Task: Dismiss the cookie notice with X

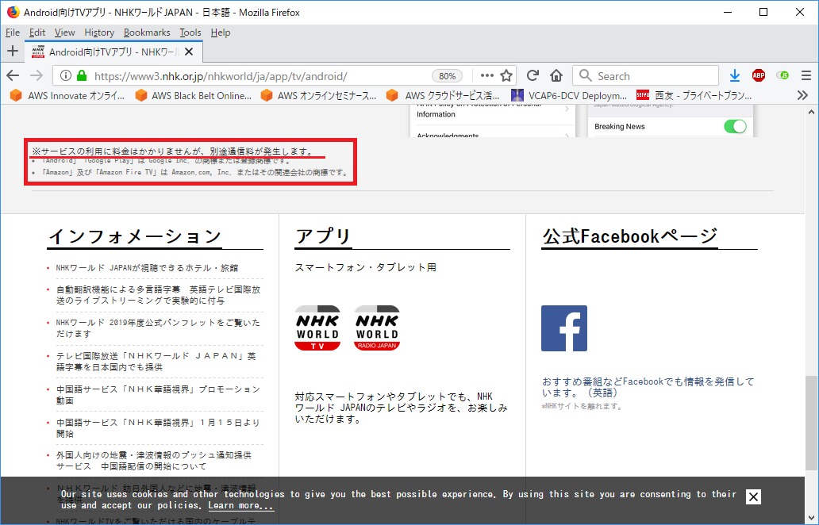Action: point(753,496)
